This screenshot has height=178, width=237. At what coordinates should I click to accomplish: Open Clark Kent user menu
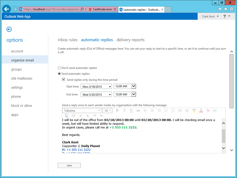coord(210,17)
